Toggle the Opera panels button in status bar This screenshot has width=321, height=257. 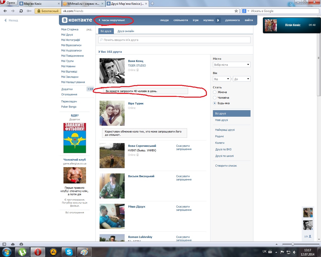(x=4, y=244)
